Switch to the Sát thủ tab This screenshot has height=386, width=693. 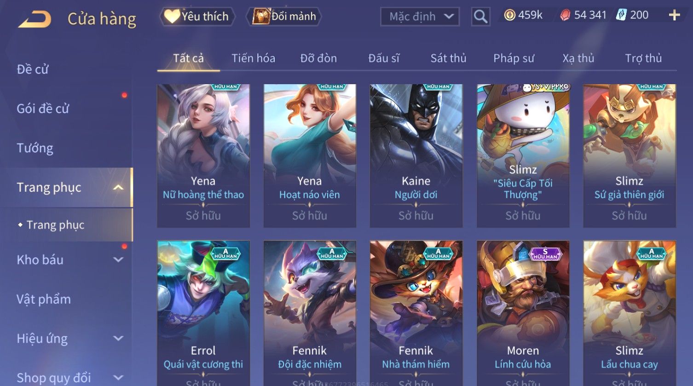448,58
